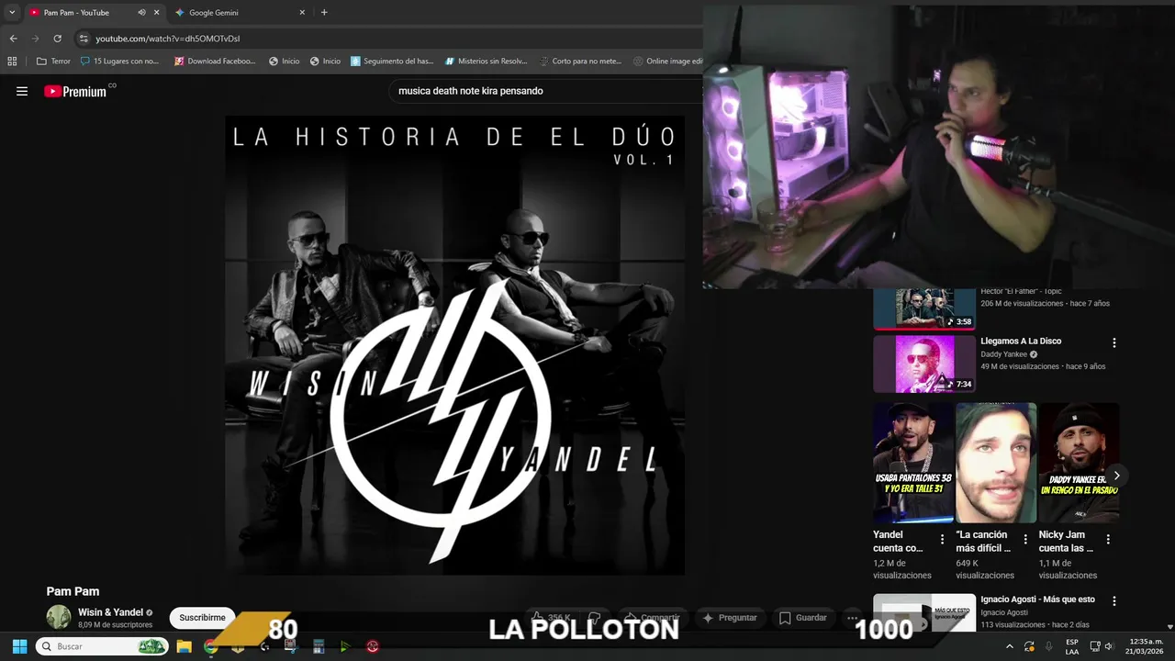Image resolution: width=1175 pixels, height=661 pixels.
Task: Open the Wisin & Yandel channel avatar
Action: [59, 617]
